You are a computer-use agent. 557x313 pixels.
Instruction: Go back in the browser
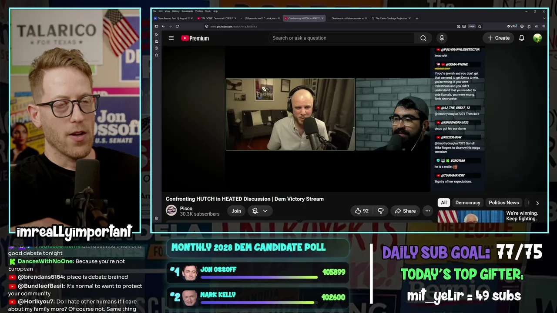[x=163, y=27]
